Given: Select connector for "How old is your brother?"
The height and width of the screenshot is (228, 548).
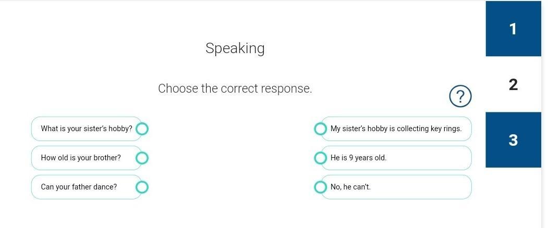Looking at the screenshot, I should 142,158.
